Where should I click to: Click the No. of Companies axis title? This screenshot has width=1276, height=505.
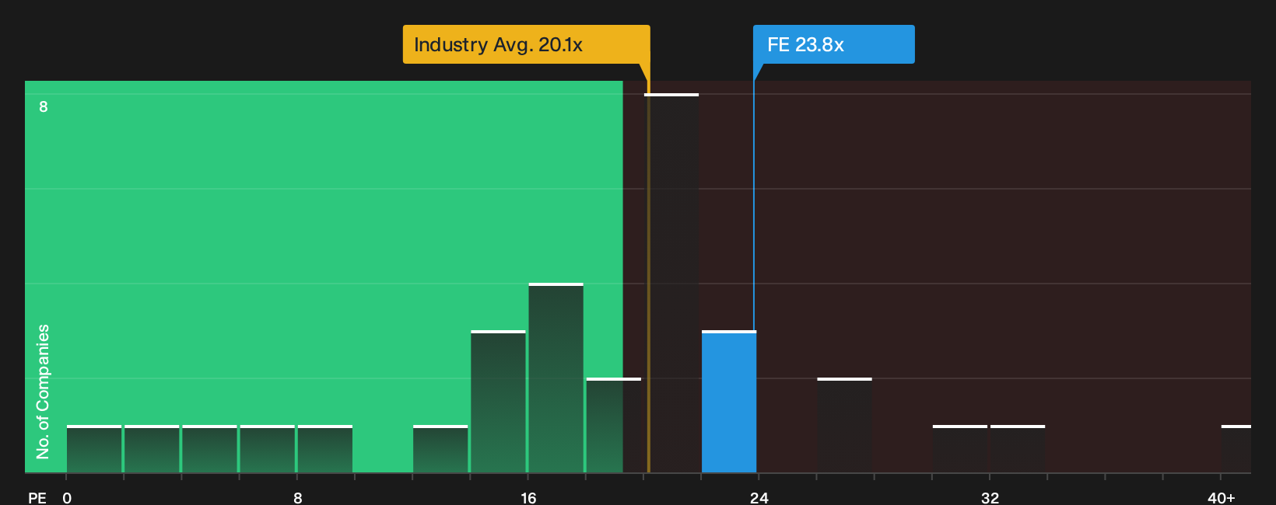click(x=43, y=391)
